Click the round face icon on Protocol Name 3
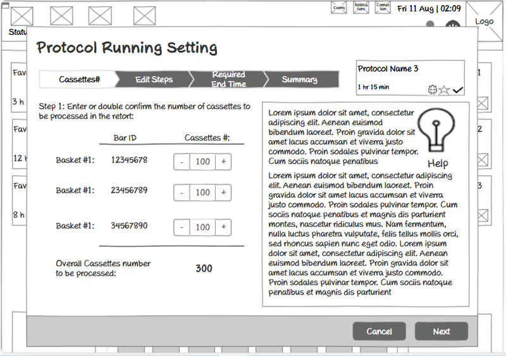Image resolution: width=506 pixels, height=356 pixels. point(433,90)
